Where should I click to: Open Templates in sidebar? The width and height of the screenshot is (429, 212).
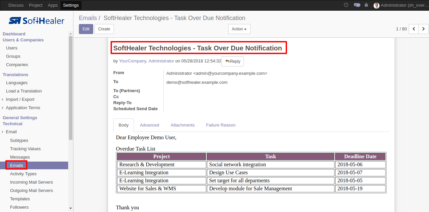[x=20, y=199]
